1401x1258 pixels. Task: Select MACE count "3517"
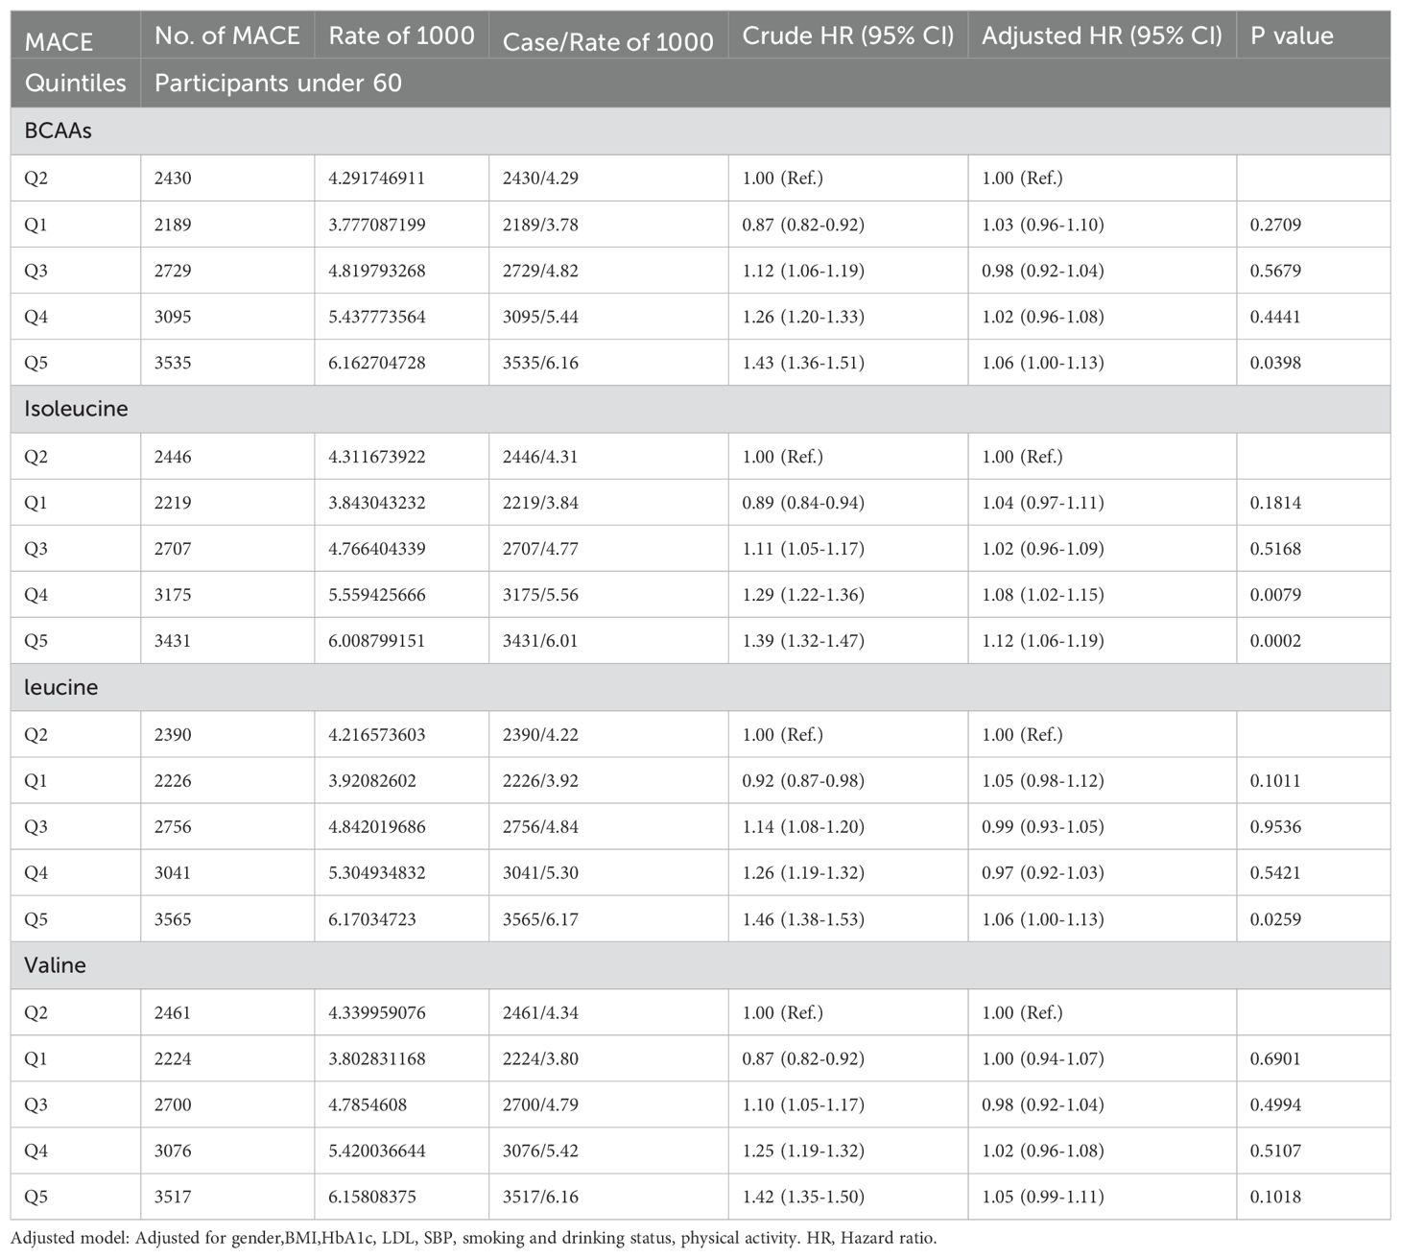coord(173,1198)
